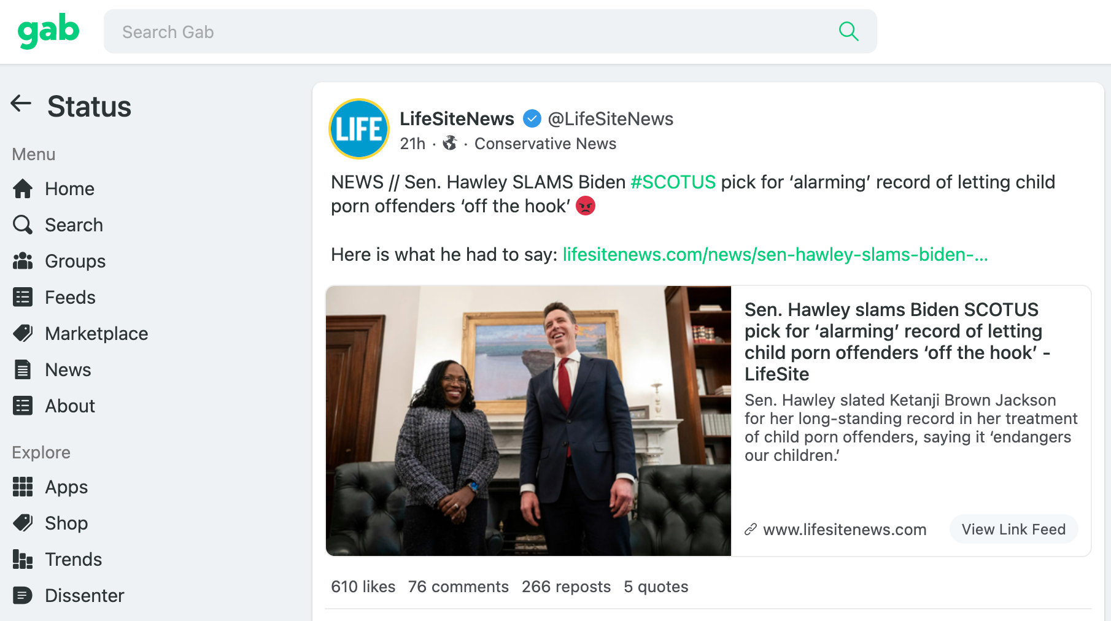Screen dimensions: 1111x621
Task: Open the LifeSiteNews profile avatar
Action: 359,129
